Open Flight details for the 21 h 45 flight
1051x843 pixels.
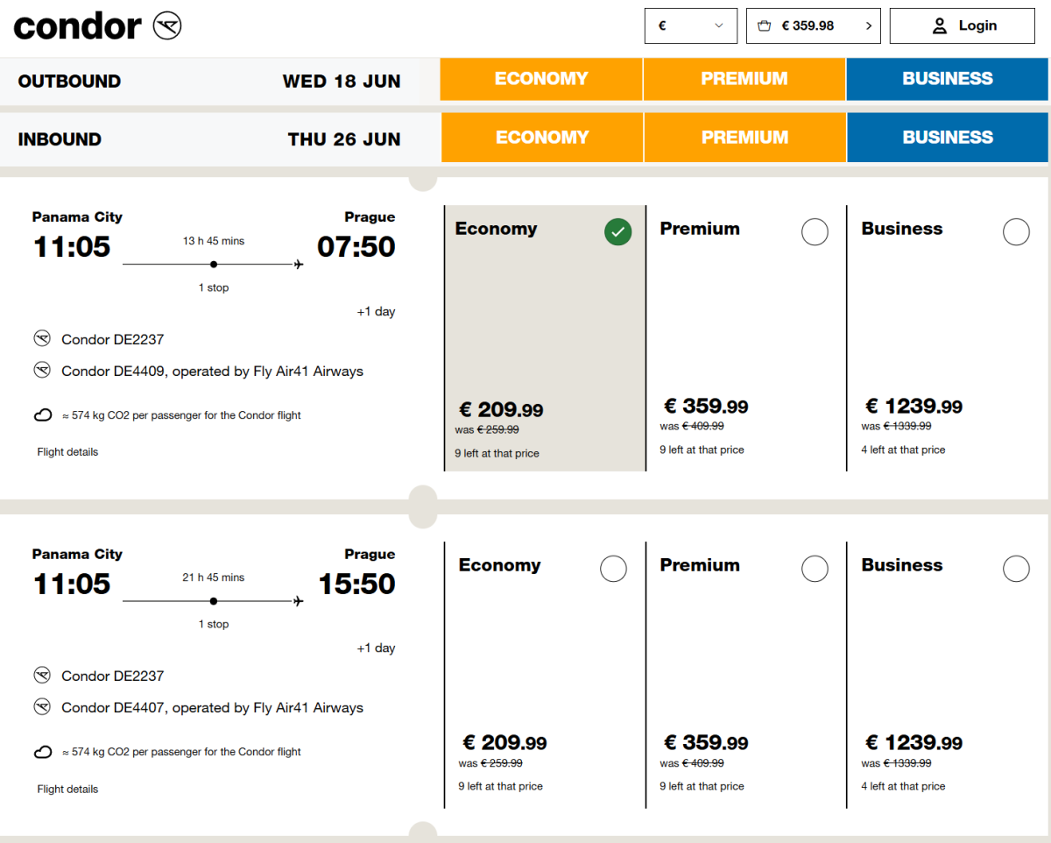click(67, 790)
